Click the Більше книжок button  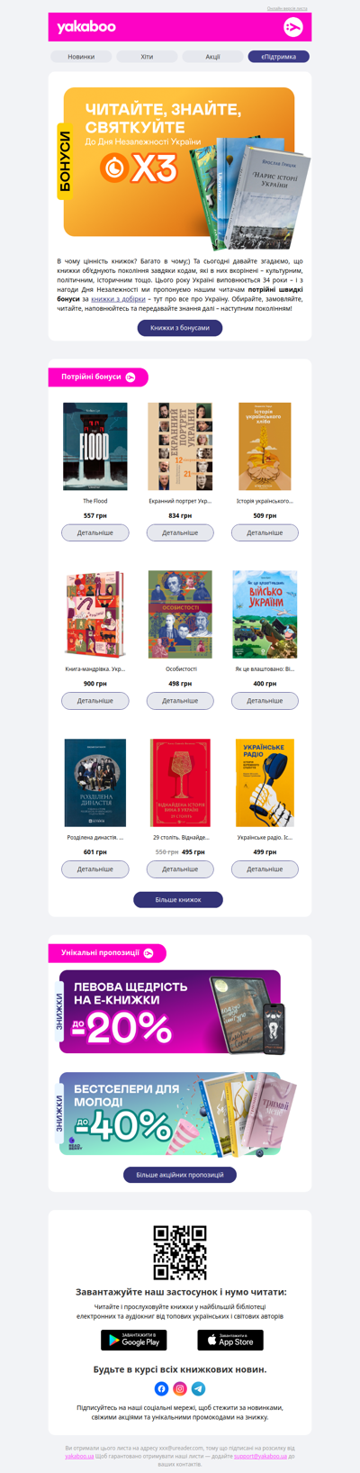click(178, 899)
